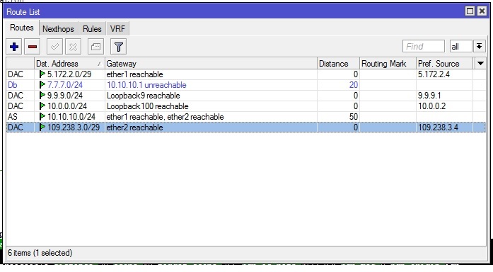Sort by Dst. Address column header
This screenshot has height=272, width=493.
[x=69, y=64]
